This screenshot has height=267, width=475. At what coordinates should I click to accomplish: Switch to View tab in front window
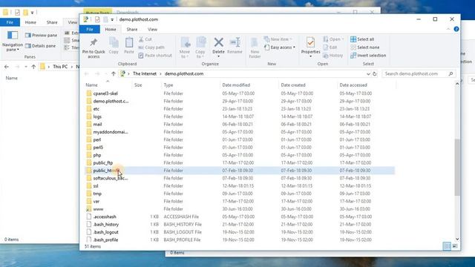pos(152,30)
